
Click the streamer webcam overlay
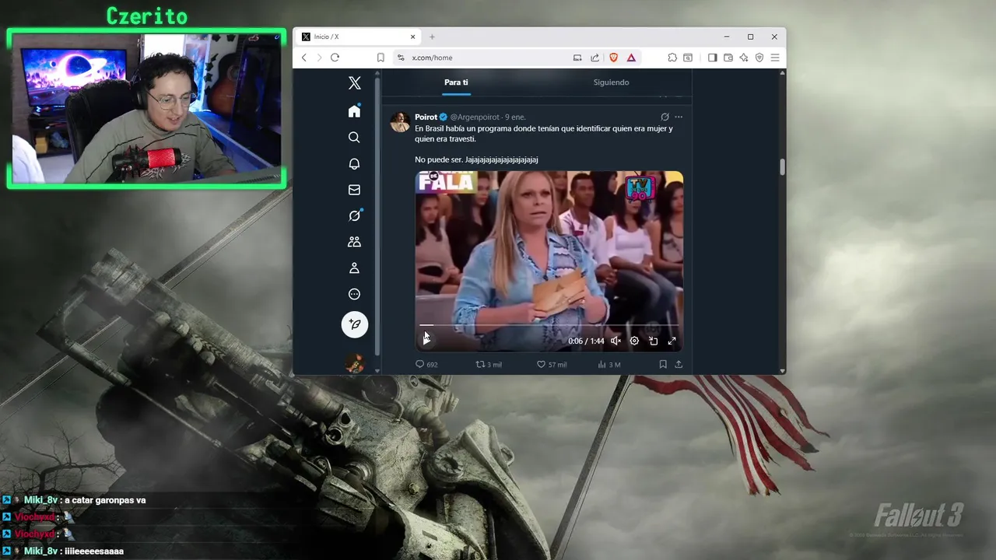coord(146,109)
